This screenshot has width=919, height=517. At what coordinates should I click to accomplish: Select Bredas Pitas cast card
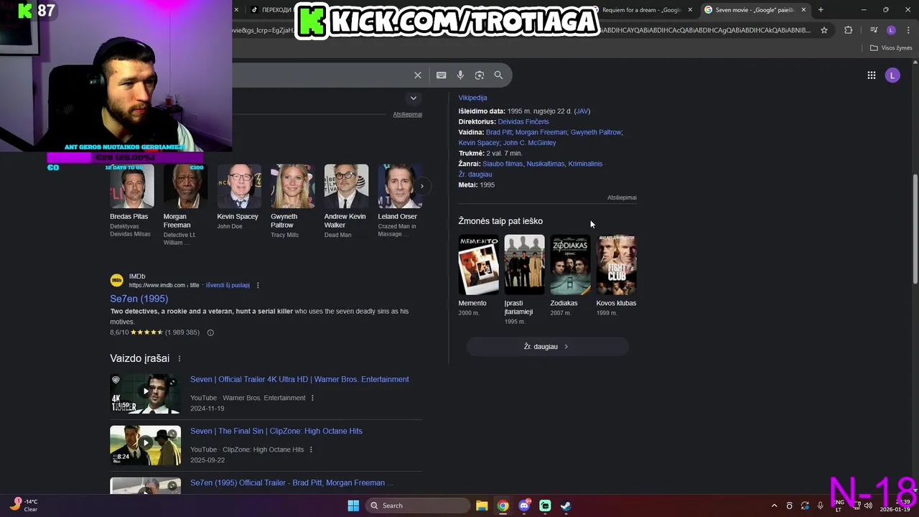(131, 201)
